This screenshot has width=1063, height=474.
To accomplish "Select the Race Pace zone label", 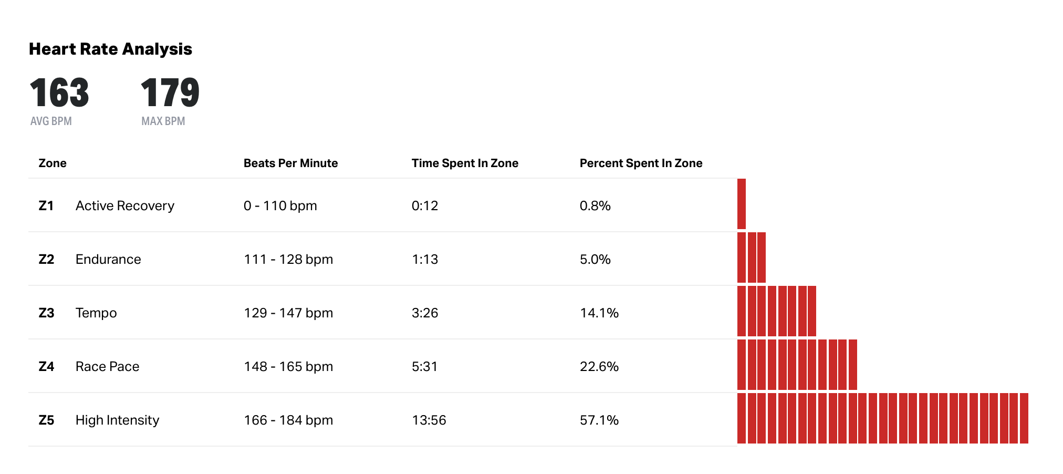I will pyautogui.click(x=107, y=367).
